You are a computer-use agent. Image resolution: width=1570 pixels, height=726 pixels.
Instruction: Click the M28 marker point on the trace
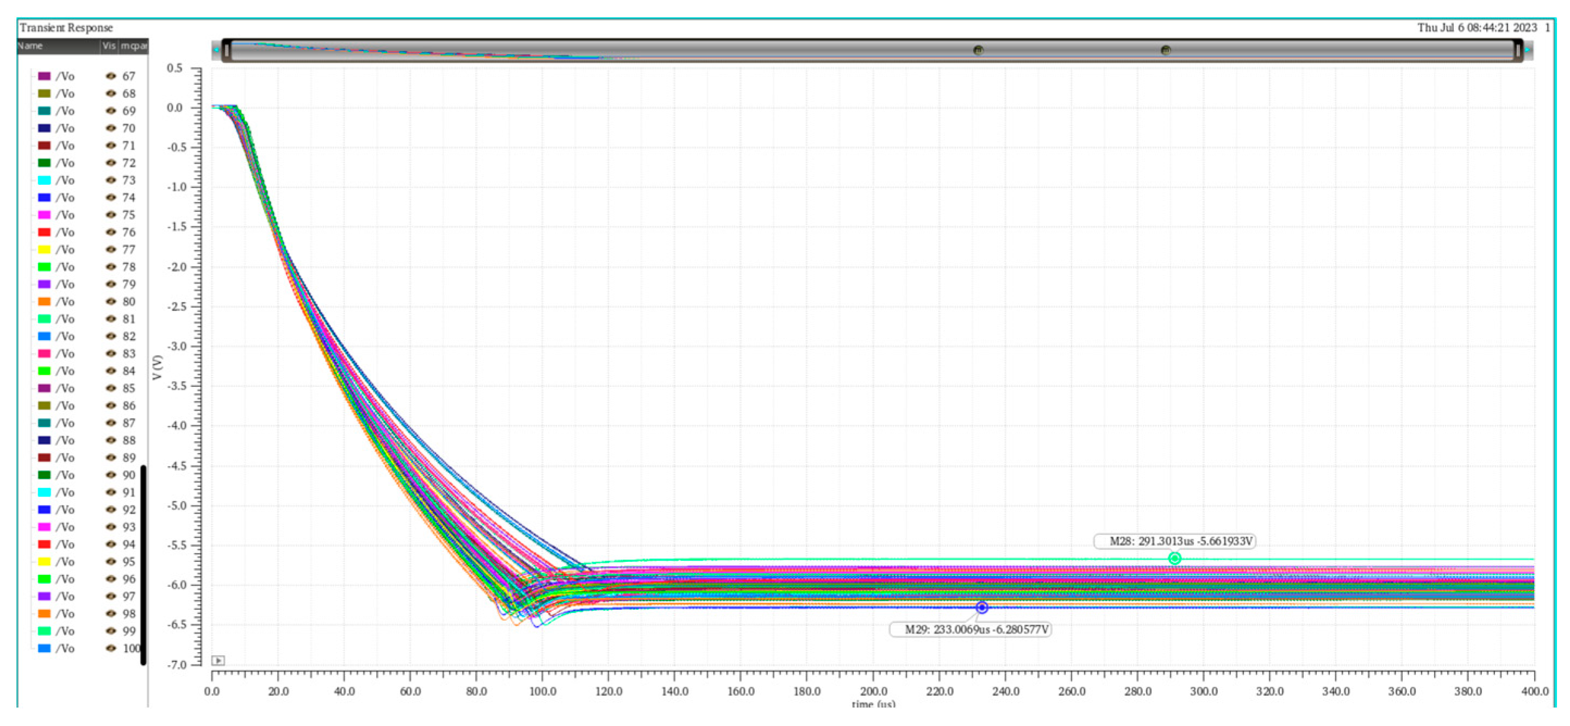pyautogui.click(x=1174, y=558)
